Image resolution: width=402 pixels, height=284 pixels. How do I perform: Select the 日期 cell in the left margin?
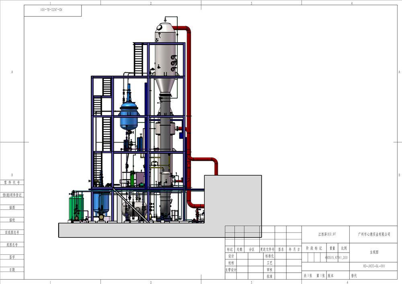pos(12,270)
